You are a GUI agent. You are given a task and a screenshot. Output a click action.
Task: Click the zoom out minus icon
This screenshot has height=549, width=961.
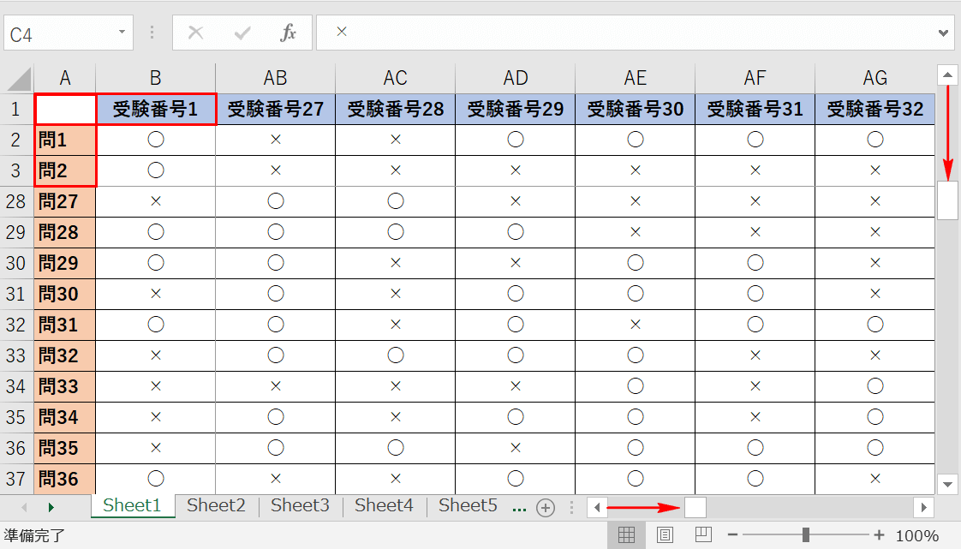click(x=732, y=535)
